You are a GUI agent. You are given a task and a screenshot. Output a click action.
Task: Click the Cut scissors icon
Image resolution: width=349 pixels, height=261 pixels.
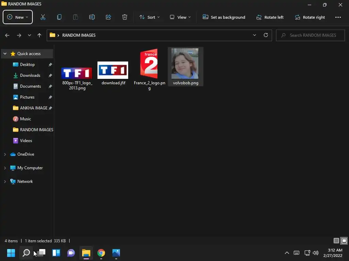click(43, 17)
